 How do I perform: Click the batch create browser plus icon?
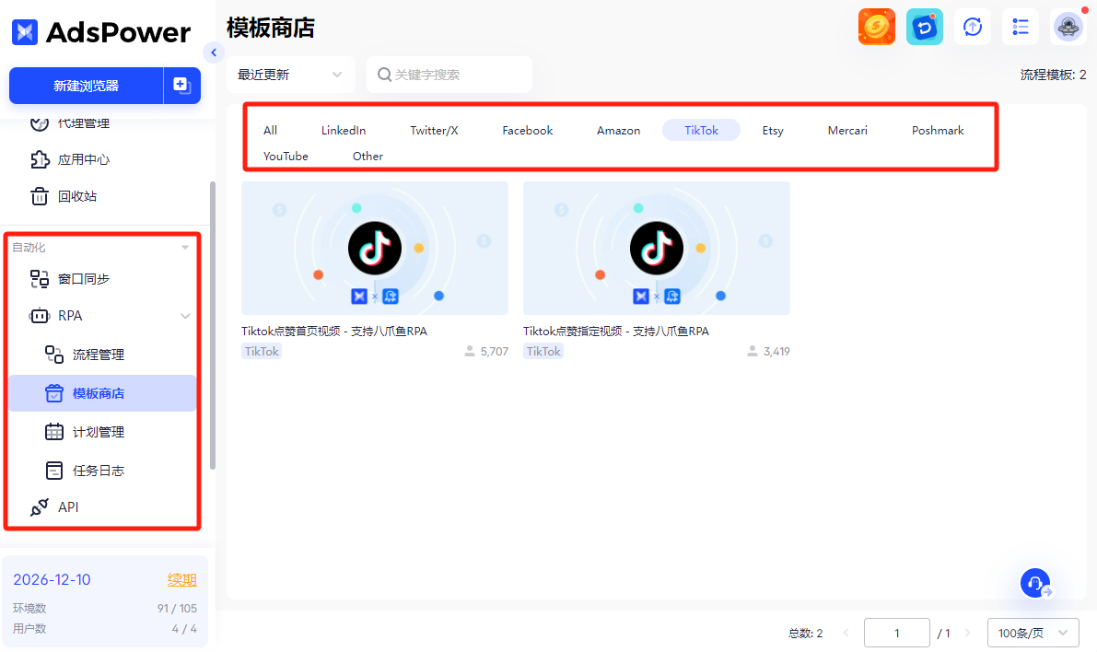181,86
